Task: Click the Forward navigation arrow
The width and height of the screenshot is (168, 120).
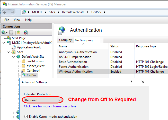Action: (13, 12)
